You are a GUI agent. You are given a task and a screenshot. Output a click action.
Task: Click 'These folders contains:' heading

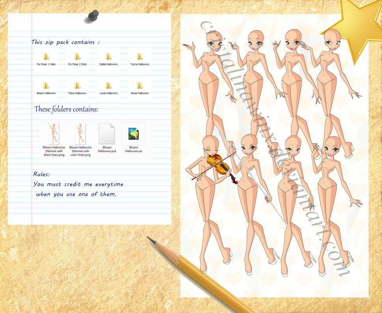coord(66,109)
